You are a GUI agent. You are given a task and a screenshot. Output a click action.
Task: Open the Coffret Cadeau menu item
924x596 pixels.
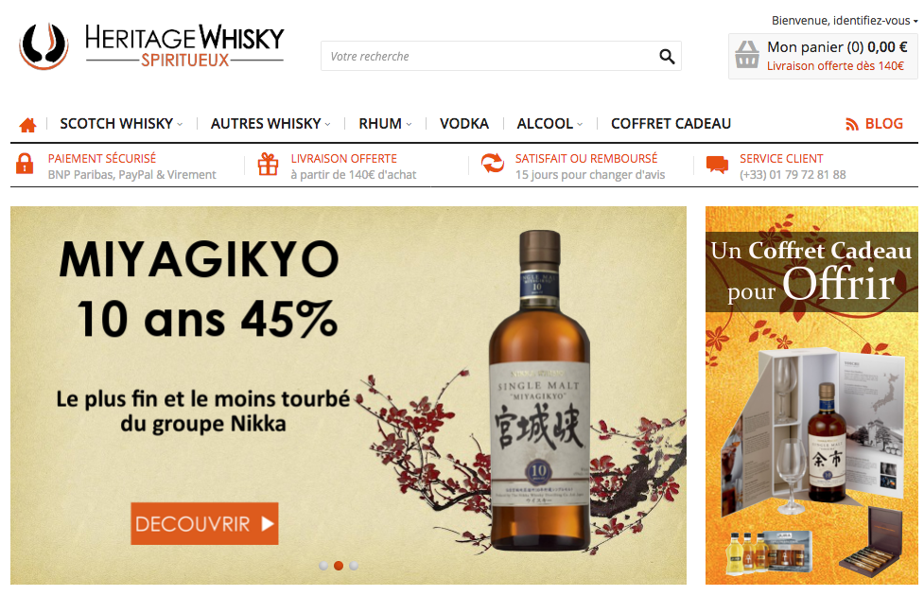671,124
